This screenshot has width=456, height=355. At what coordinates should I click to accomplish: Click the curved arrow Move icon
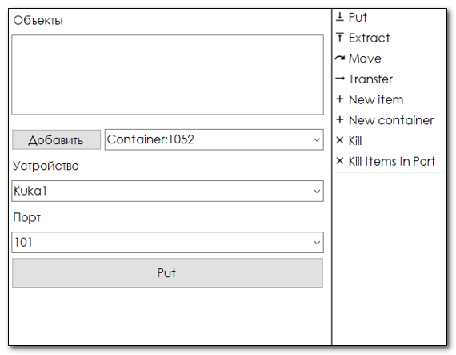coord(340,58)
